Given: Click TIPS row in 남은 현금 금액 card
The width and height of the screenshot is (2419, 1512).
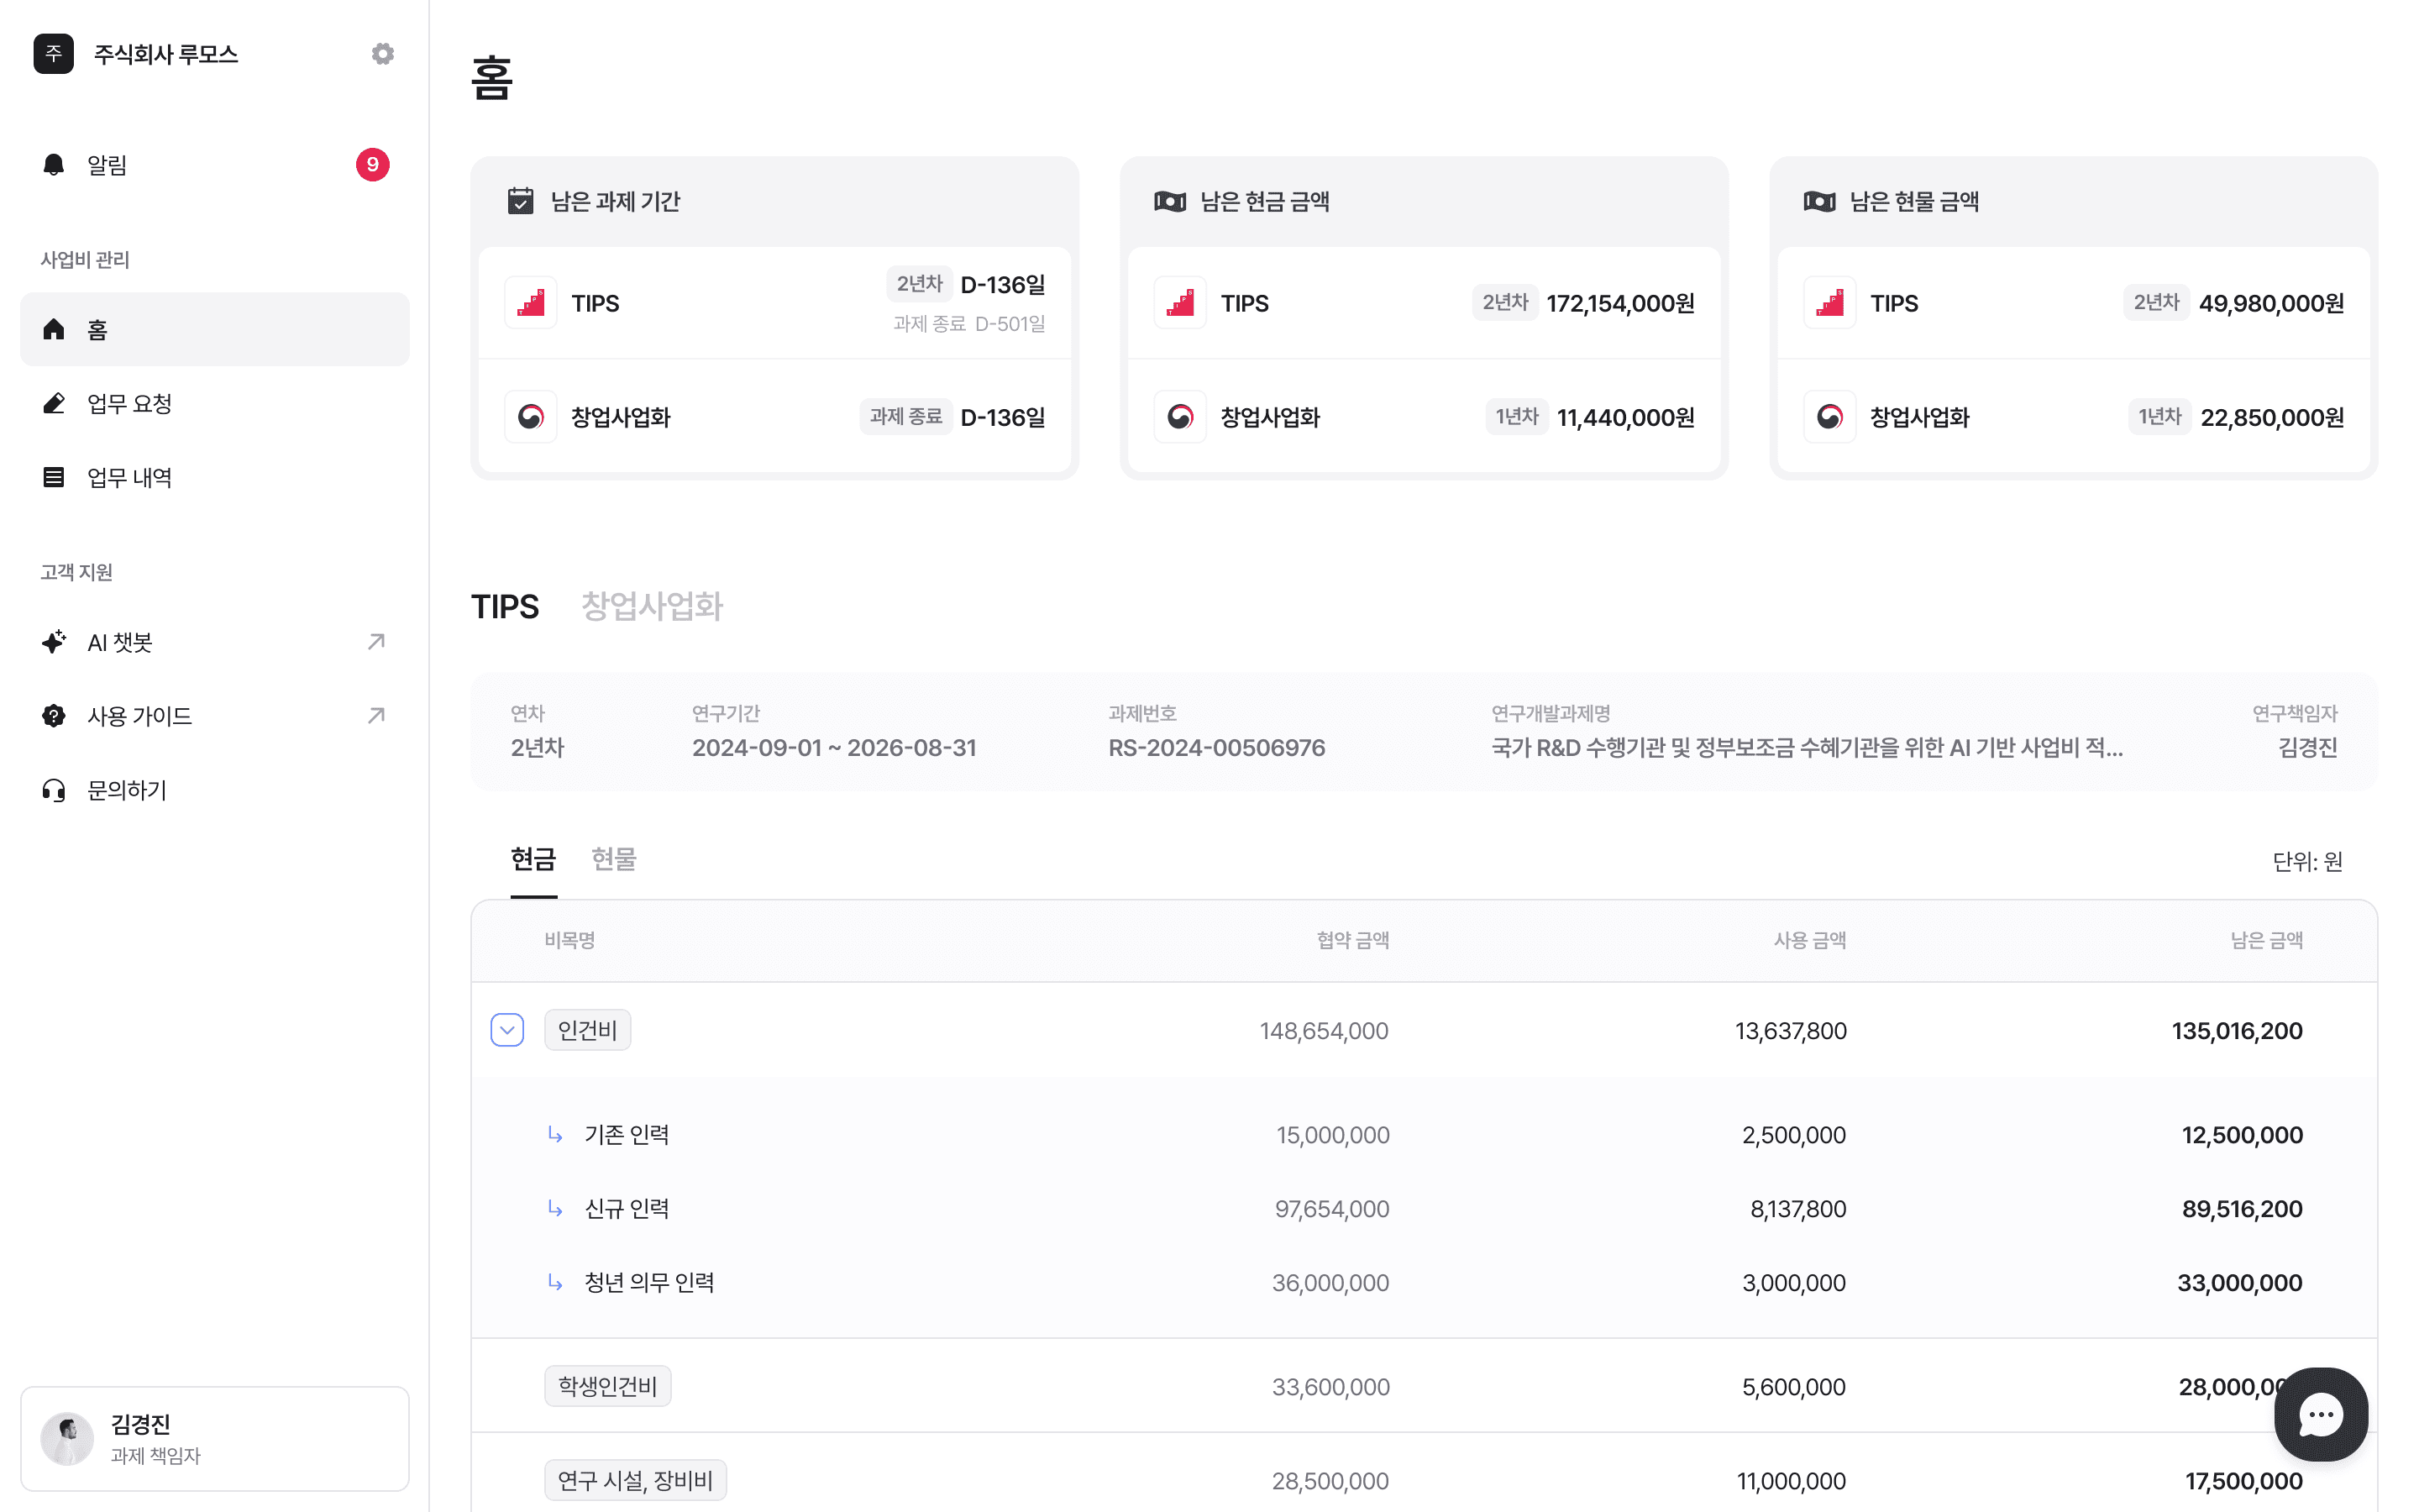Looking at the screenshot, I should 1424,303.
